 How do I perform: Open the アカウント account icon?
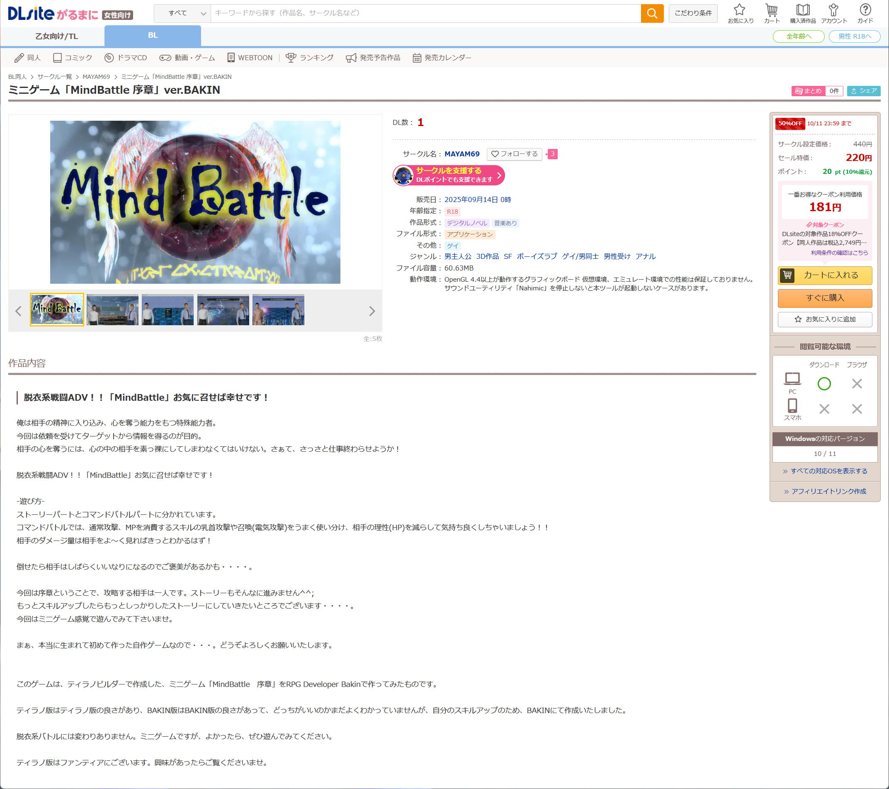[x=833, y=14]
